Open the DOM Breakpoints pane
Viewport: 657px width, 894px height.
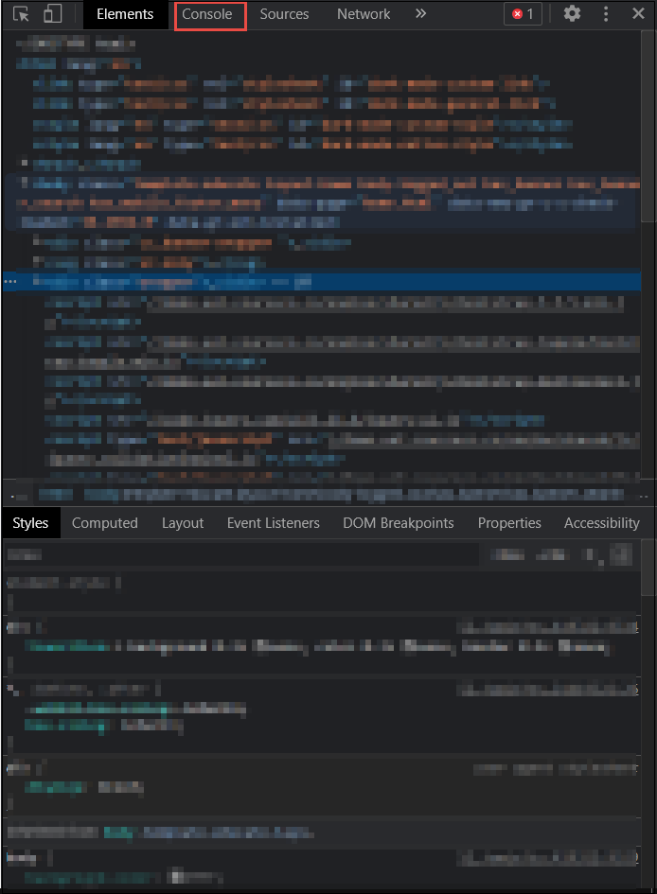point(399,523)
